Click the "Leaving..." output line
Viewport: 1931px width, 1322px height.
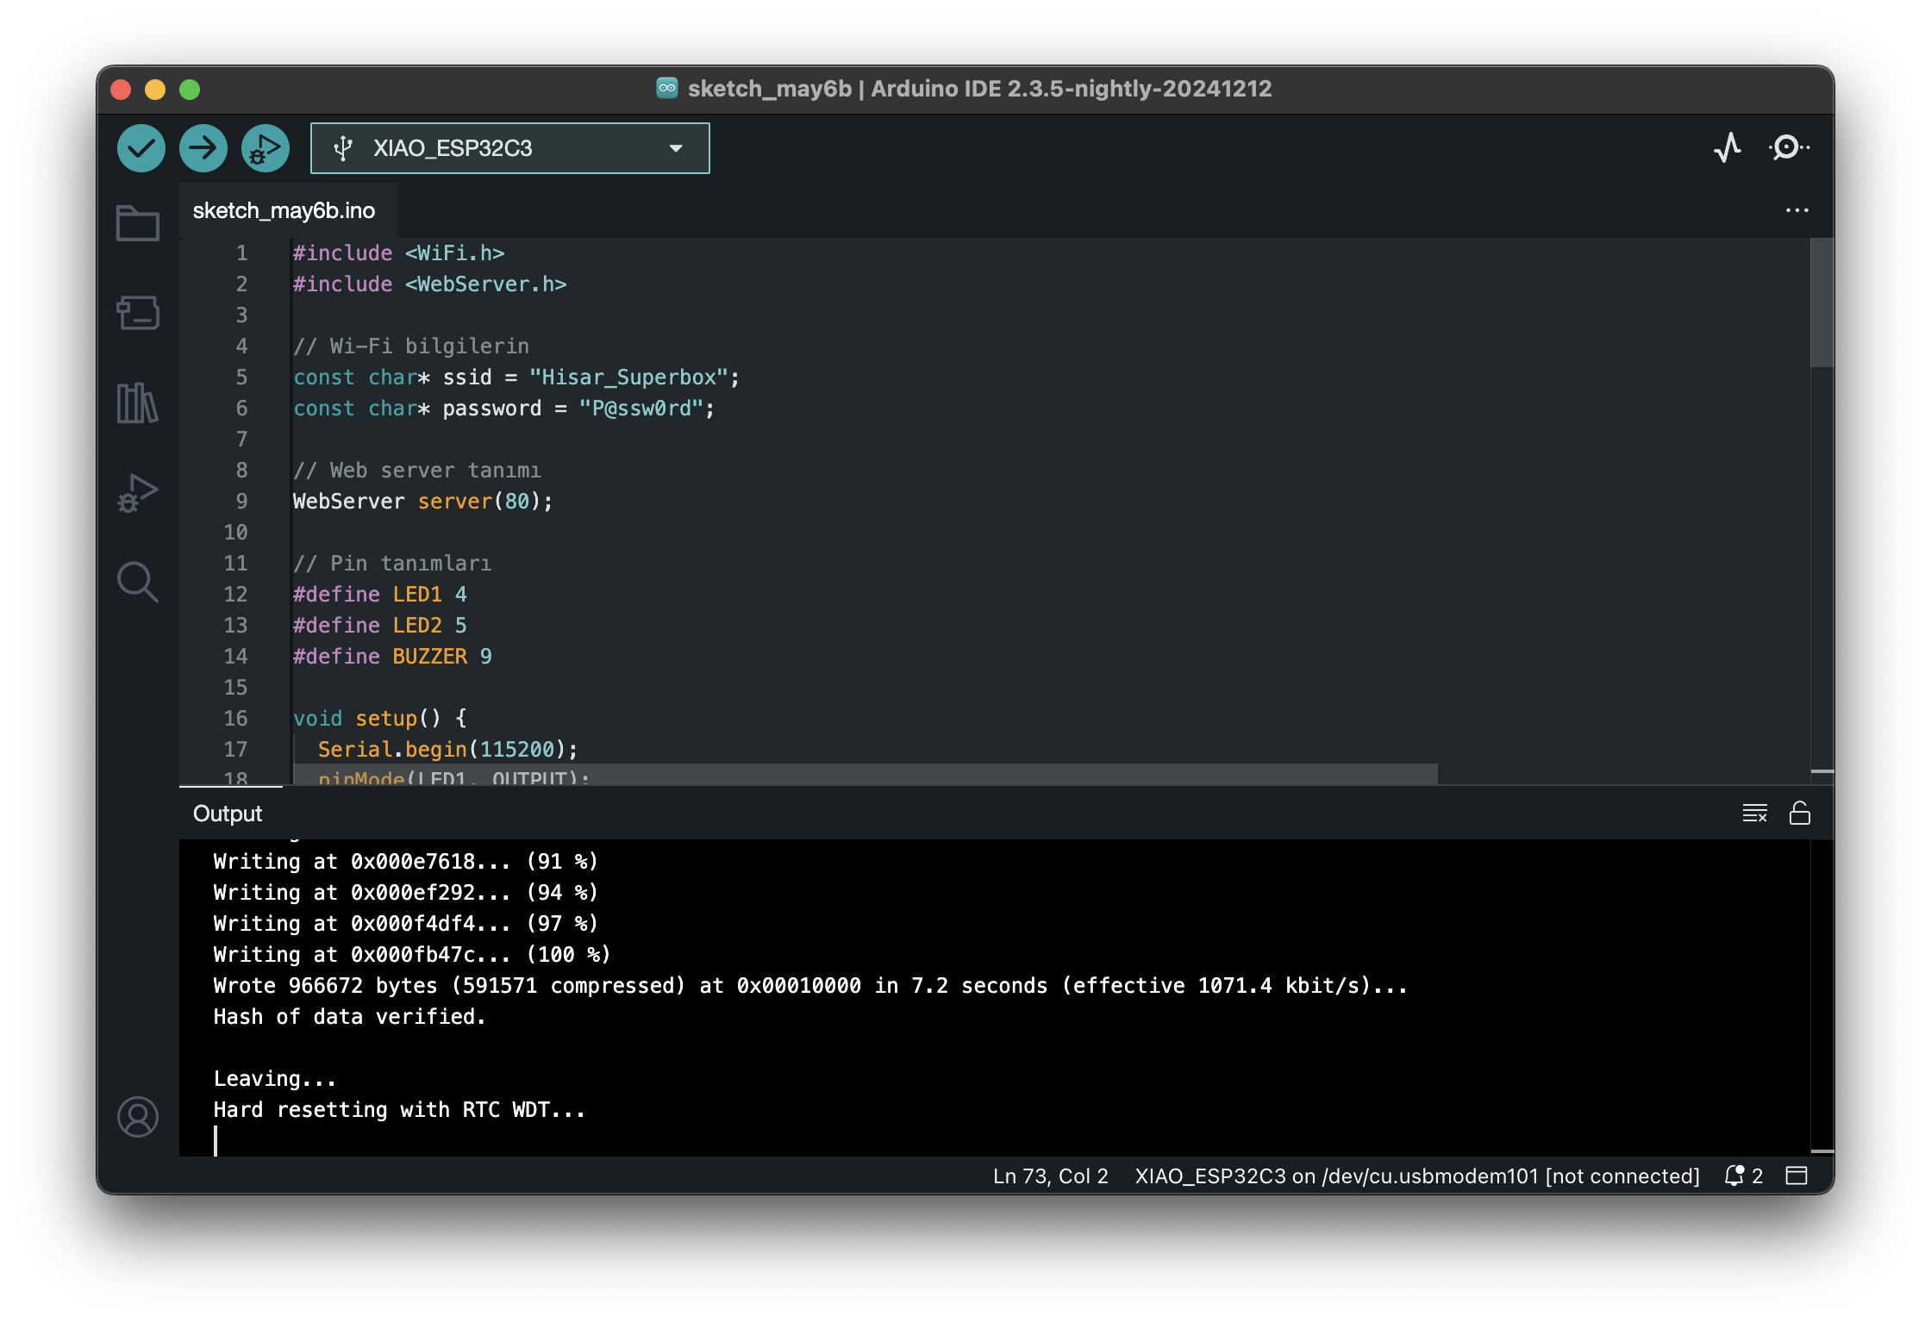tap(274, 1079)
